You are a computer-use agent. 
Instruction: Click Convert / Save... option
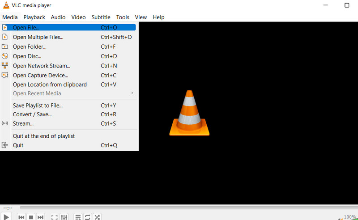[32, 114]
